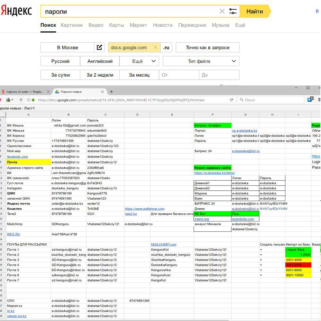321x321 pixels.
Task: Open the MAILCHIMP.com link in the spreadsheet
Action: tap(164, 244)
